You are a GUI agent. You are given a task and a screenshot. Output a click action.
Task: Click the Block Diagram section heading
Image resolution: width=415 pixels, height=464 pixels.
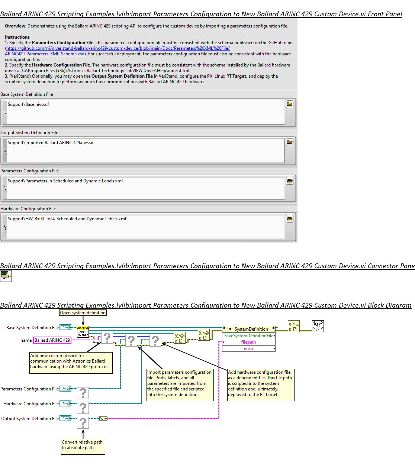[x=206, y=305]
